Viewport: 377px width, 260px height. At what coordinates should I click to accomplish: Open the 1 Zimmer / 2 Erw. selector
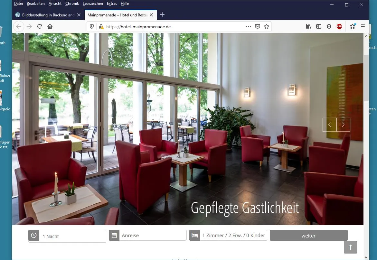coord(233,236)
